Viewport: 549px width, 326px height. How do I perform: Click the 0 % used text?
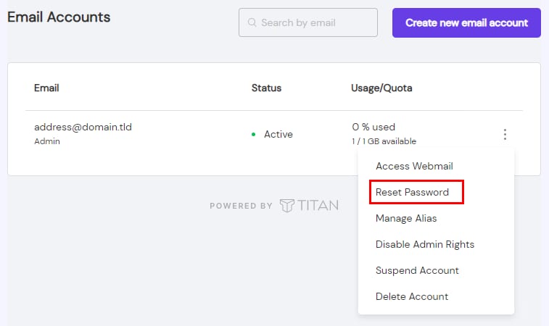(x=373, y=128)
